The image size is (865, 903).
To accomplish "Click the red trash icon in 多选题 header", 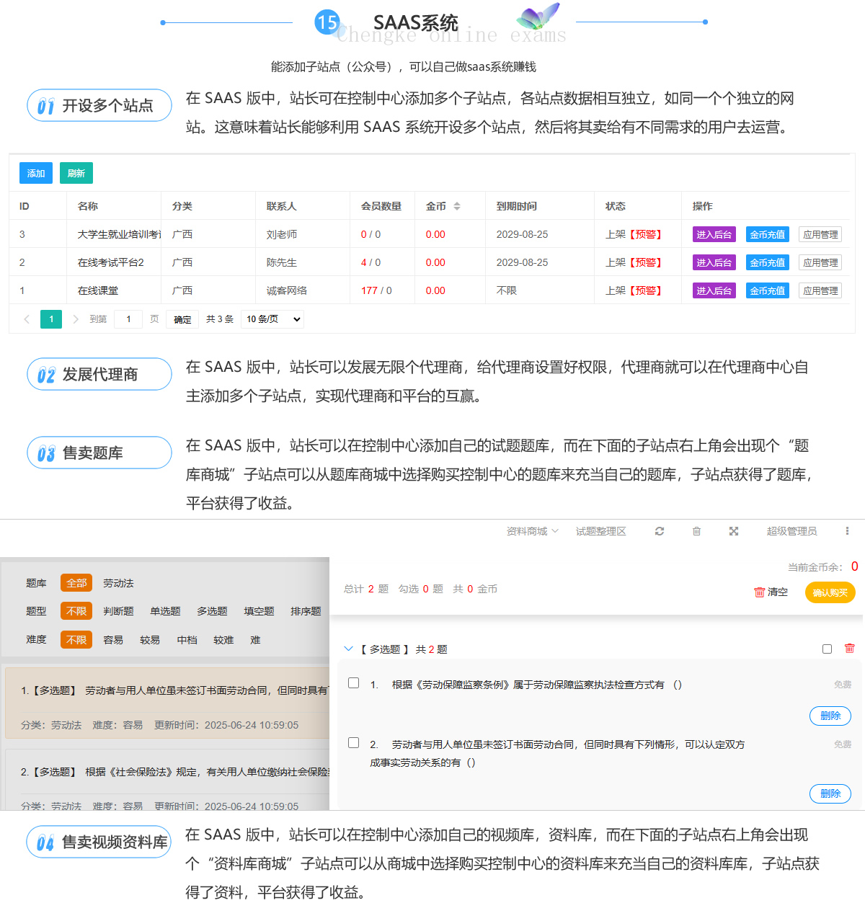I will (x=850, y=649).
